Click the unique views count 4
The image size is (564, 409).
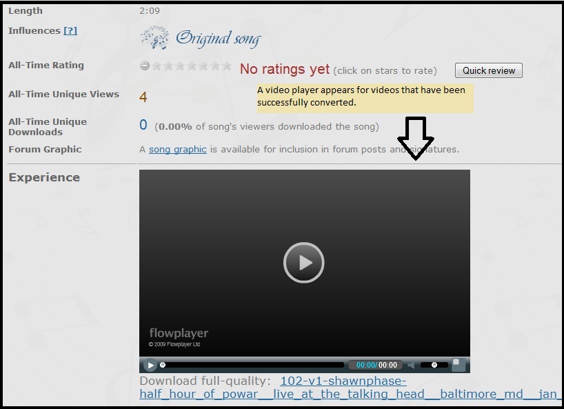point(143,97)
